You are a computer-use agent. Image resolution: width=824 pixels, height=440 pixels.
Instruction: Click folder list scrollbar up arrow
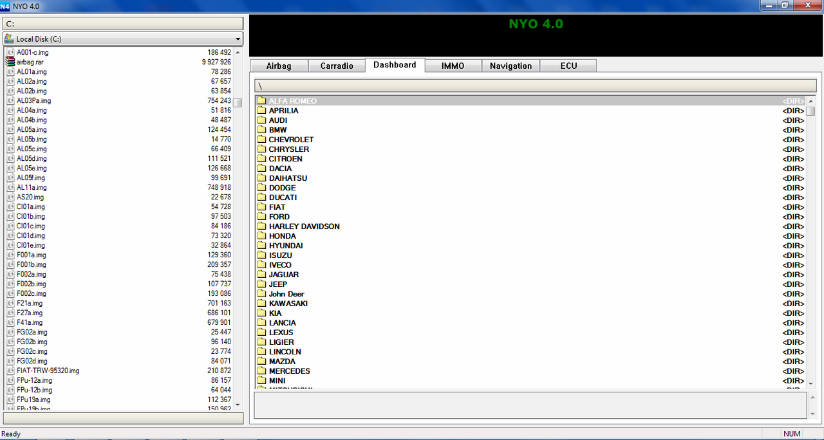click(x=810, y=101)
